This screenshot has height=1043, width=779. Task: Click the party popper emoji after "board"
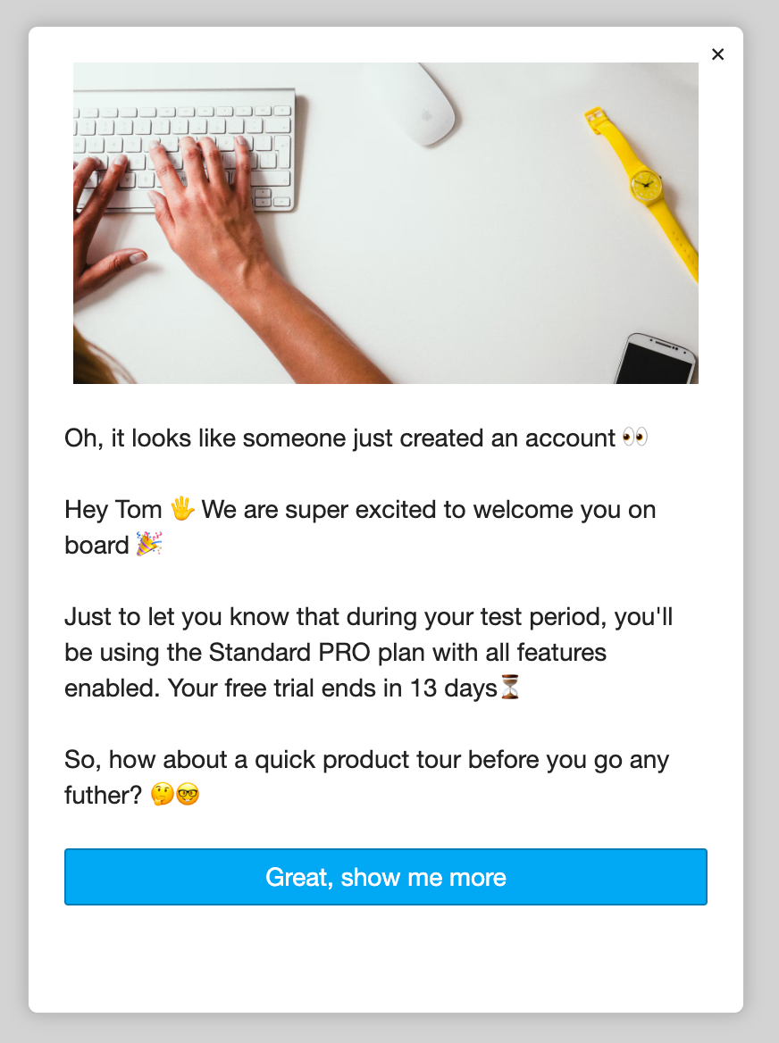148,545
